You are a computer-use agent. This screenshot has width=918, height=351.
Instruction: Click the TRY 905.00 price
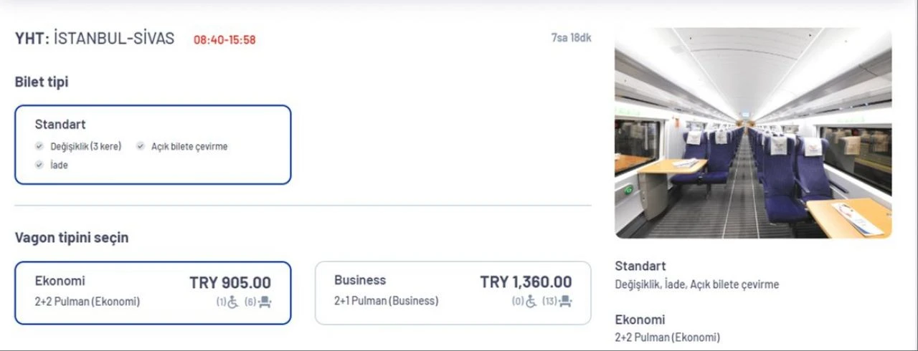pyautogui.click(x=230, y=283)
